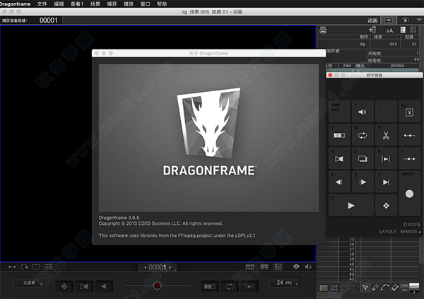Click keypad onionskin decrease slider key

(x=409, y=135)
